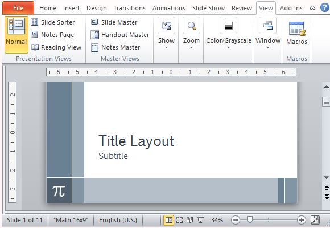Open the File tab

pyautogui.click(x=18, y=8)
